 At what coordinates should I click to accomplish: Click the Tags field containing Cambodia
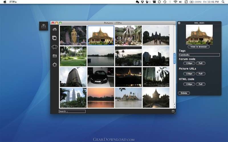tap(199, 55)
